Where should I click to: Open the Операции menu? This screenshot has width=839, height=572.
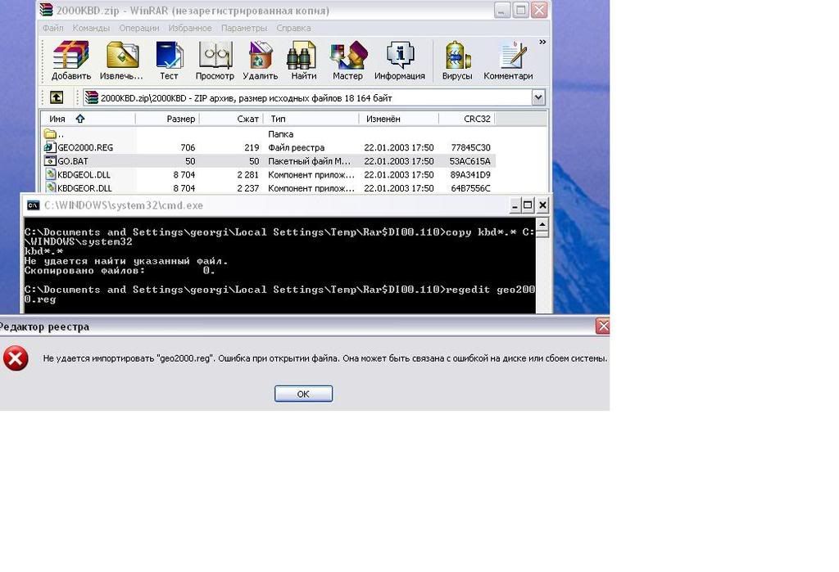(138, 28)
